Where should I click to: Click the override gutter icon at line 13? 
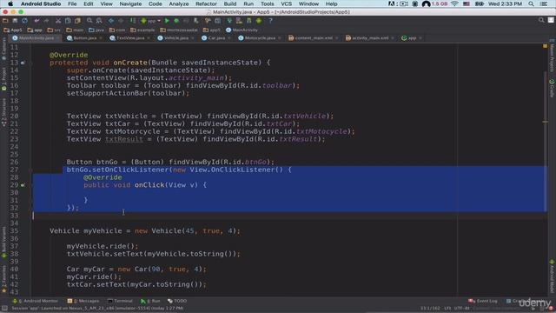click(x=23, y=63)
